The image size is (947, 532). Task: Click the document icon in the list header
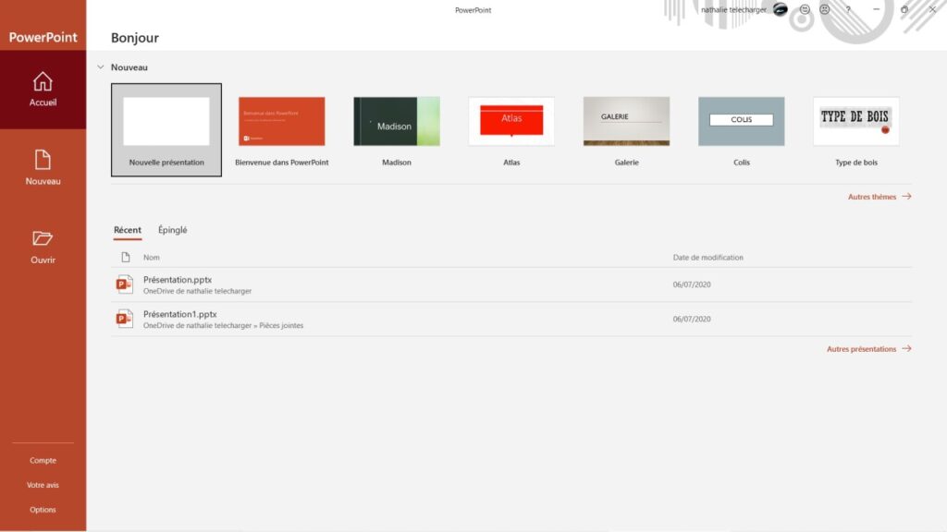(x=126, y=257)
